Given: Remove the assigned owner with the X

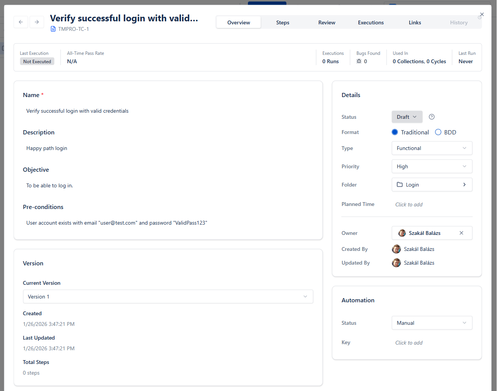Looking at the screenshot, I should coord(461,233).
